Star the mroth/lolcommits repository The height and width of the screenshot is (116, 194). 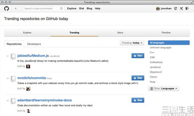tap(138, 78)
